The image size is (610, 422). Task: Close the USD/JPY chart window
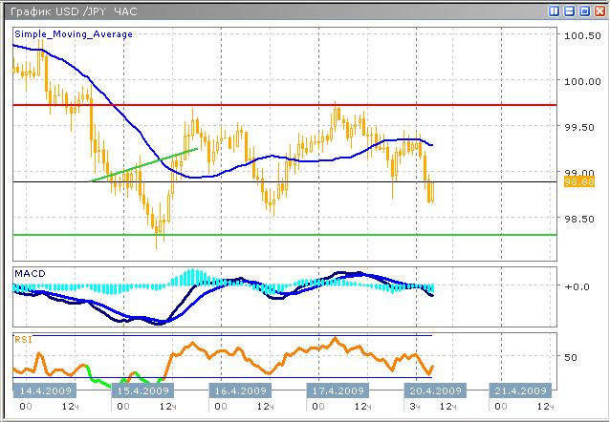click(599, 11)
